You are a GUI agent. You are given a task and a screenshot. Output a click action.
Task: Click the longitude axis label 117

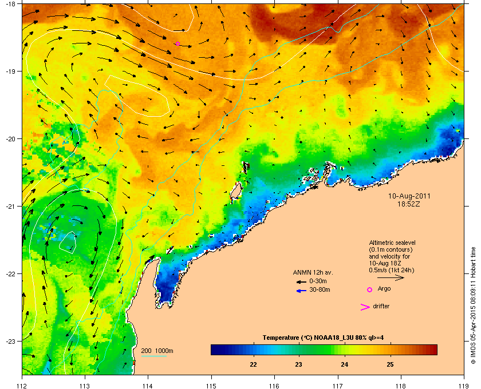click(x=338, y=386)
